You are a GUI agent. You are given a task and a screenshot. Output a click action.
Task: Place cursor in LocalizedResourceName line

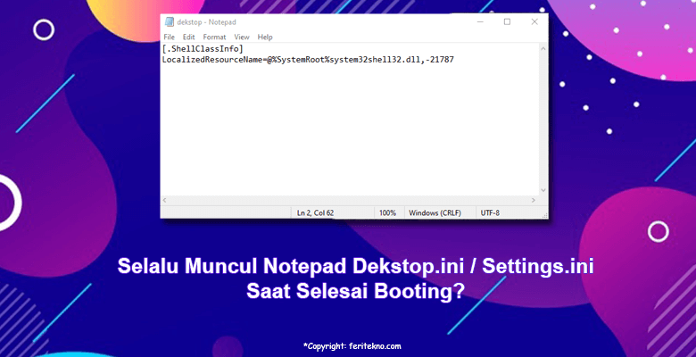pos(308,60)
